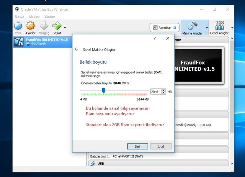Click the details panel scroll-down arrow
Screen dimensions: 245x177
click(x=232, y=164)
